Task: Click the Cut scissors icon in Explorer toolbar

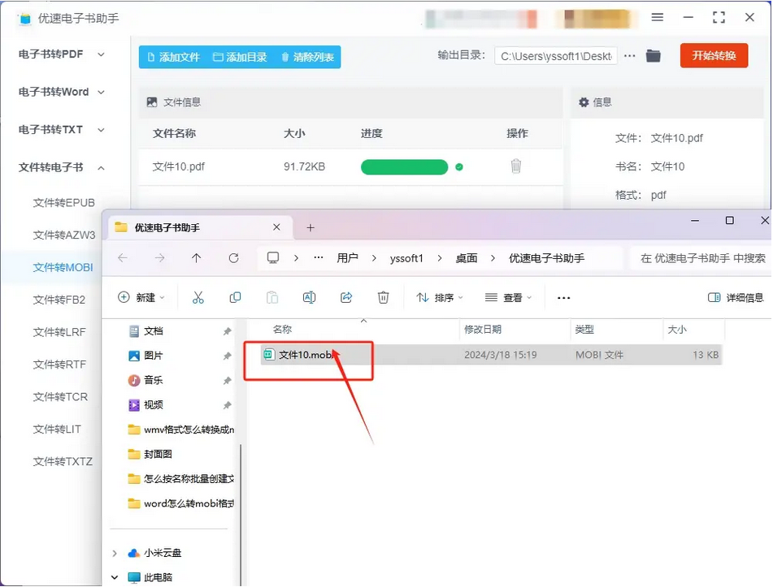Action: [x=198, y=297]
